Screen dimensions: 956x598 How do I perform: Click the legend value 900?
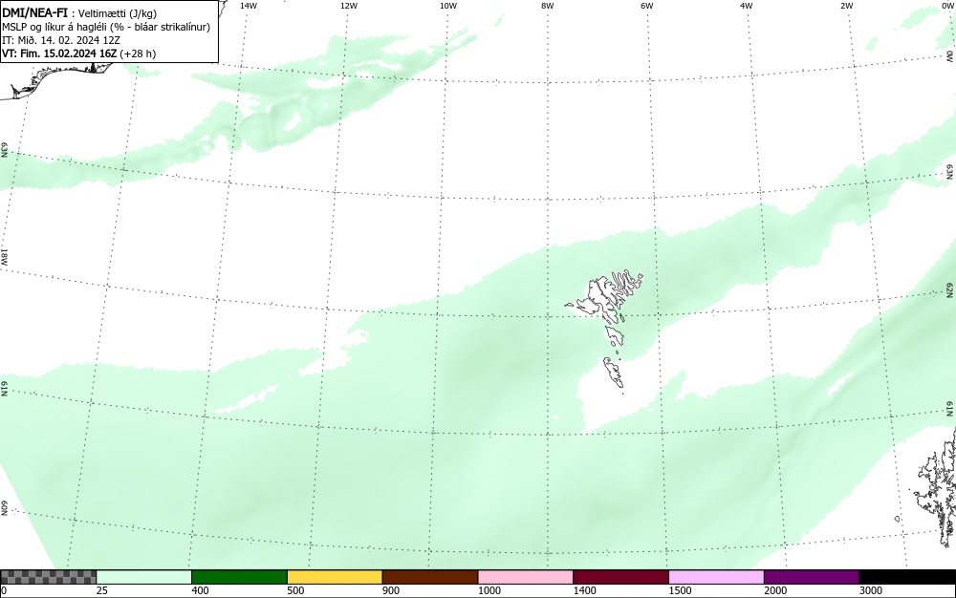click(391, 590)
